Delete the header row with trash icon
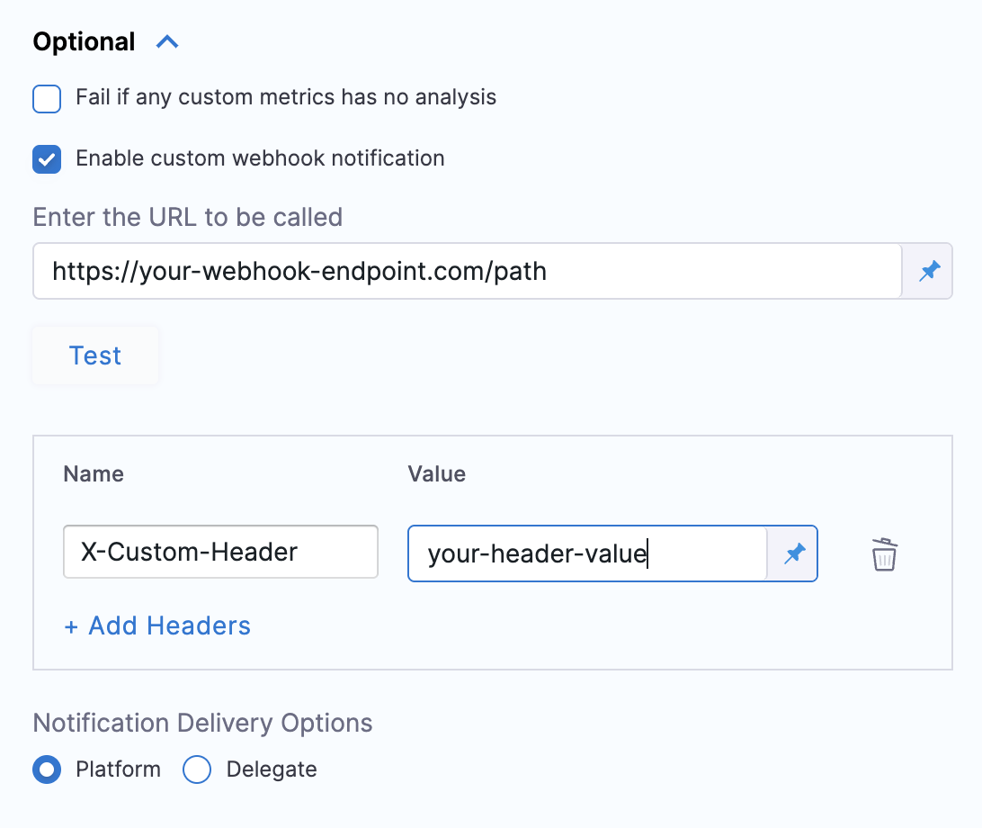The image size is (982, 828). pos(884,554)
